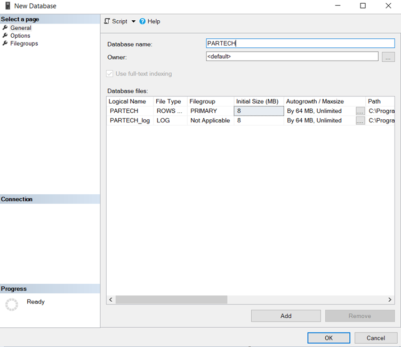Click the horizontal scrollbar thumb

coord(171,300)
